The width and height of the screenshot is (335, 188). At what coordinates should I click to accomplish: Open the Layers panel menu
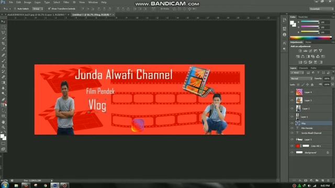333,68
